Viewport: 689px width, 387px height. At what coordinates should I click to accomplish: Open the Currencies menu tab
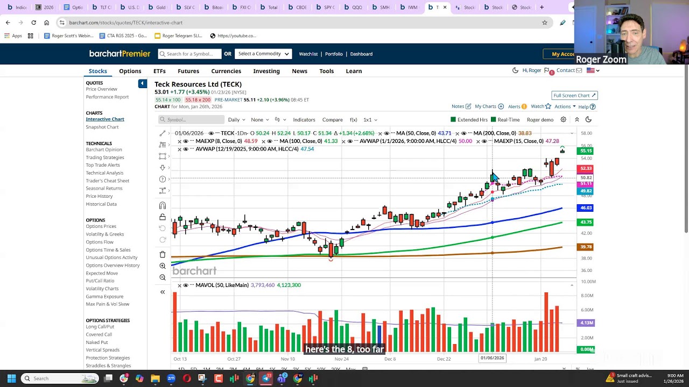tap(226, 71)
